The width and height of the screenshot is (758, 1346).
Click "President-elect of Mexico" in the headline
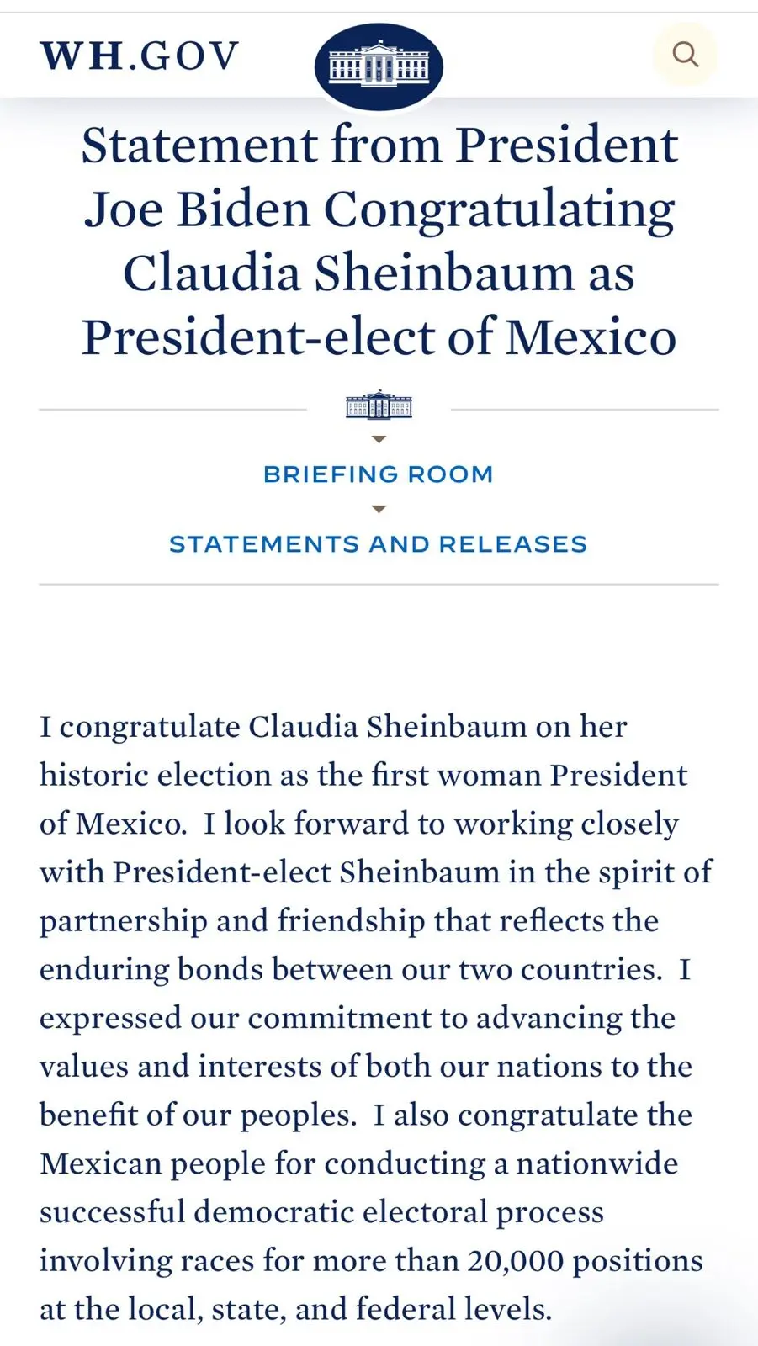click(379, 337)
